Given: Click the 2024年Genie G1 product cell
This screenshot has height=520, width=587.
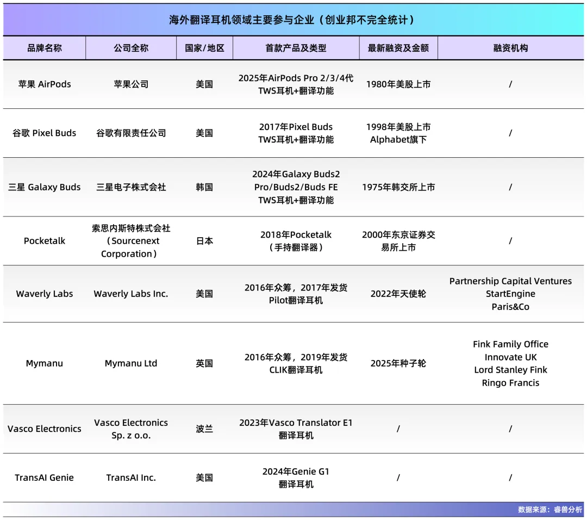Looking at the screenshot, I should pos(296,478).
